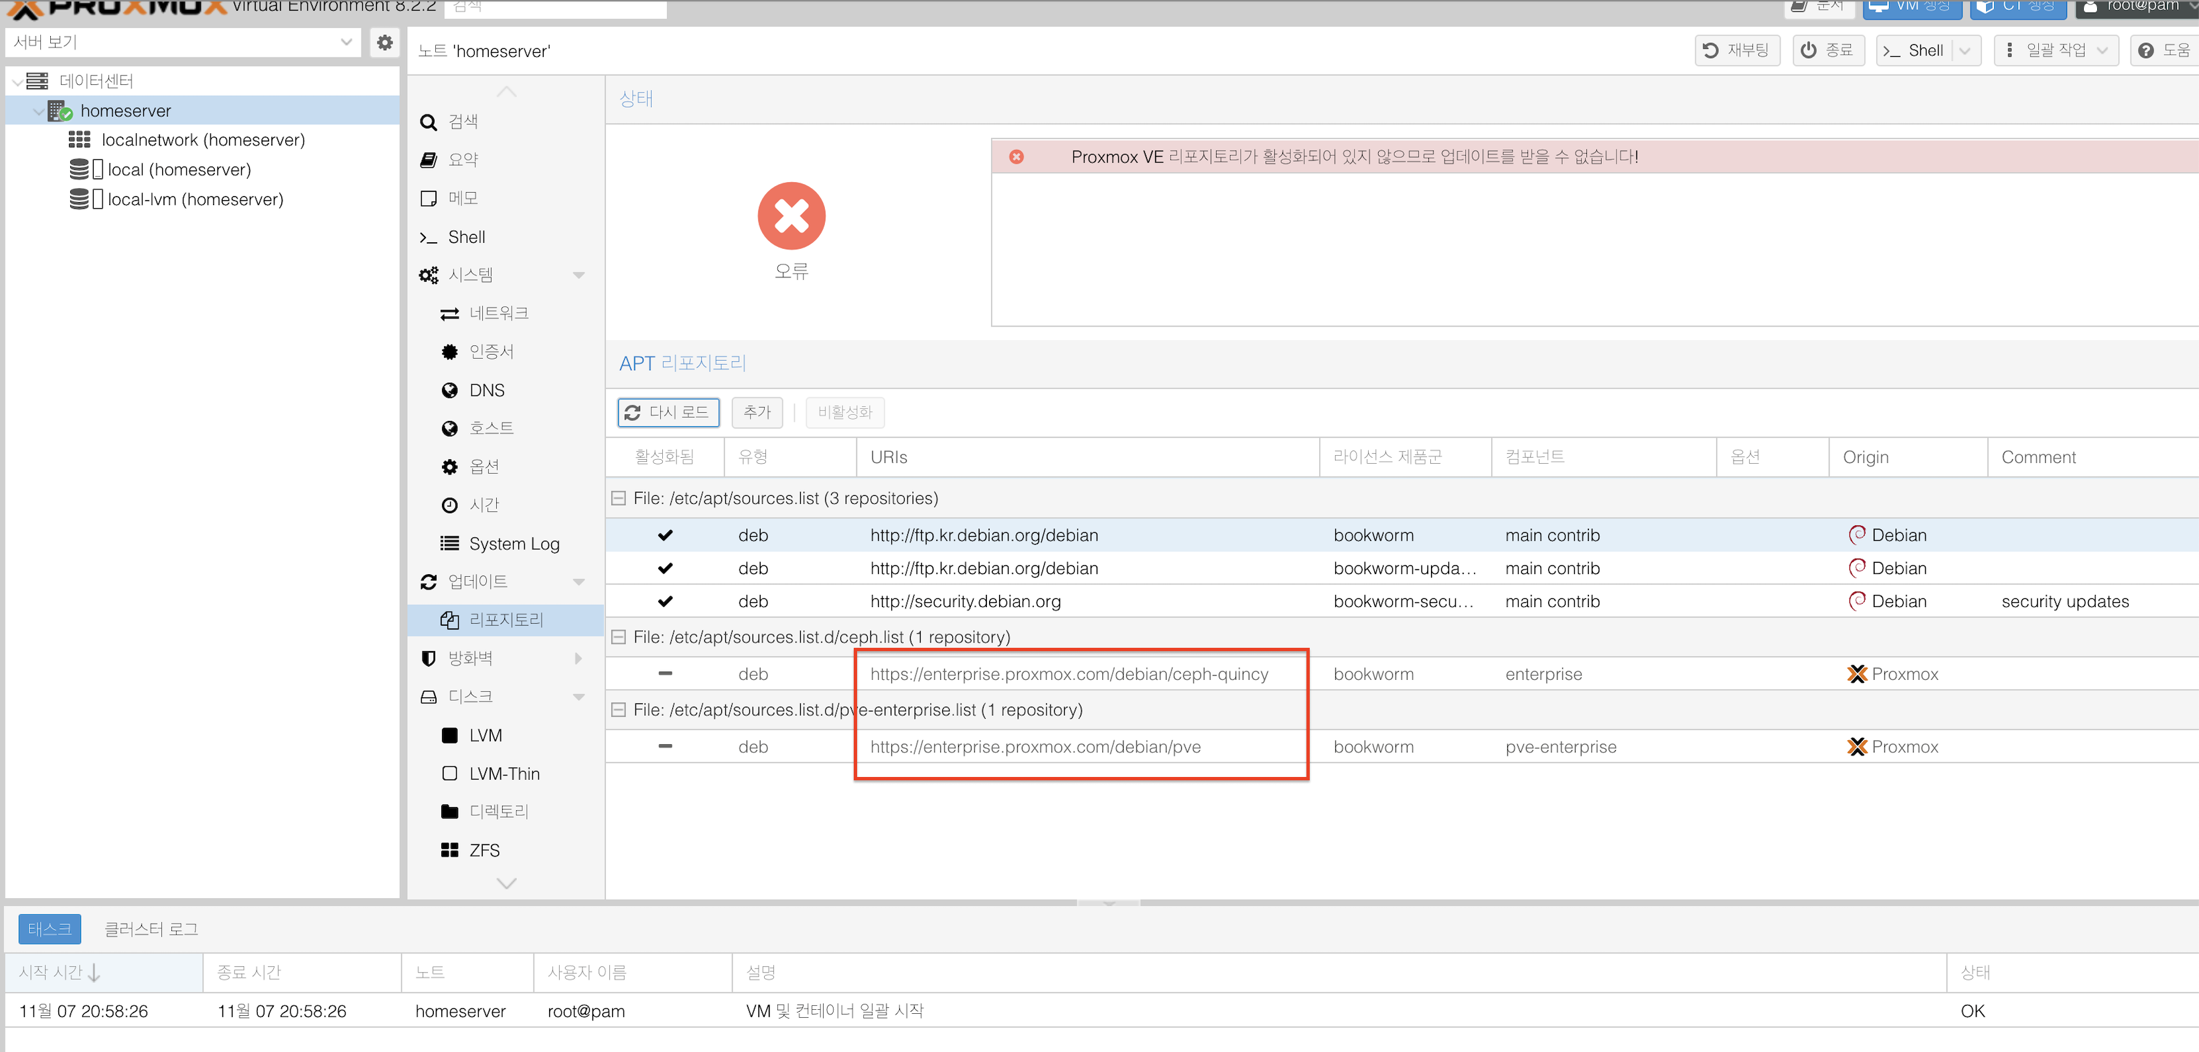Viewport: 2199px width, 1052px height.
Task: Click the System Log list icon
Action: [449, 543]
